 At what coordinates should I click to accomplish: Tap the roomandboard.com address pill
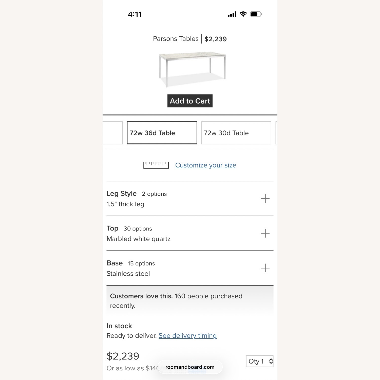click(190, 367)
